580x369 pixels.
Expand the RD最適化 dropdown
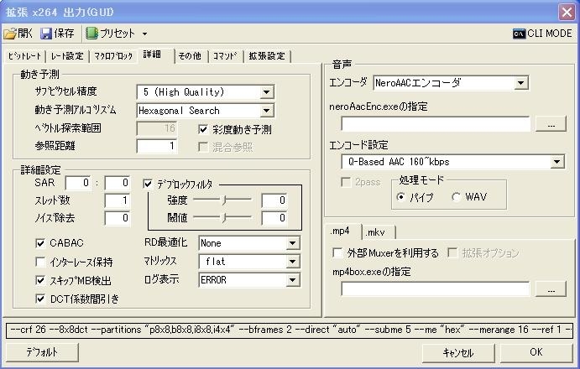coord(293,243)
